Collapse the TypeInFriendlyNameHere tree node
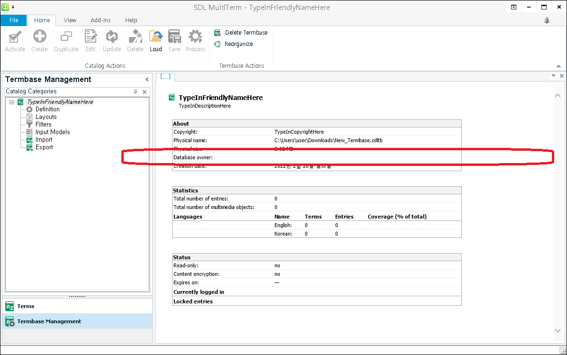Screen dimensions: 567x355 pyautogui.click(x=11, y=102)
